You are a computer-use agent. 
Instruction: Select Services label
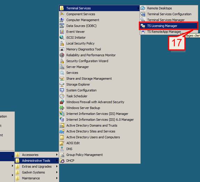pos(72,73)
